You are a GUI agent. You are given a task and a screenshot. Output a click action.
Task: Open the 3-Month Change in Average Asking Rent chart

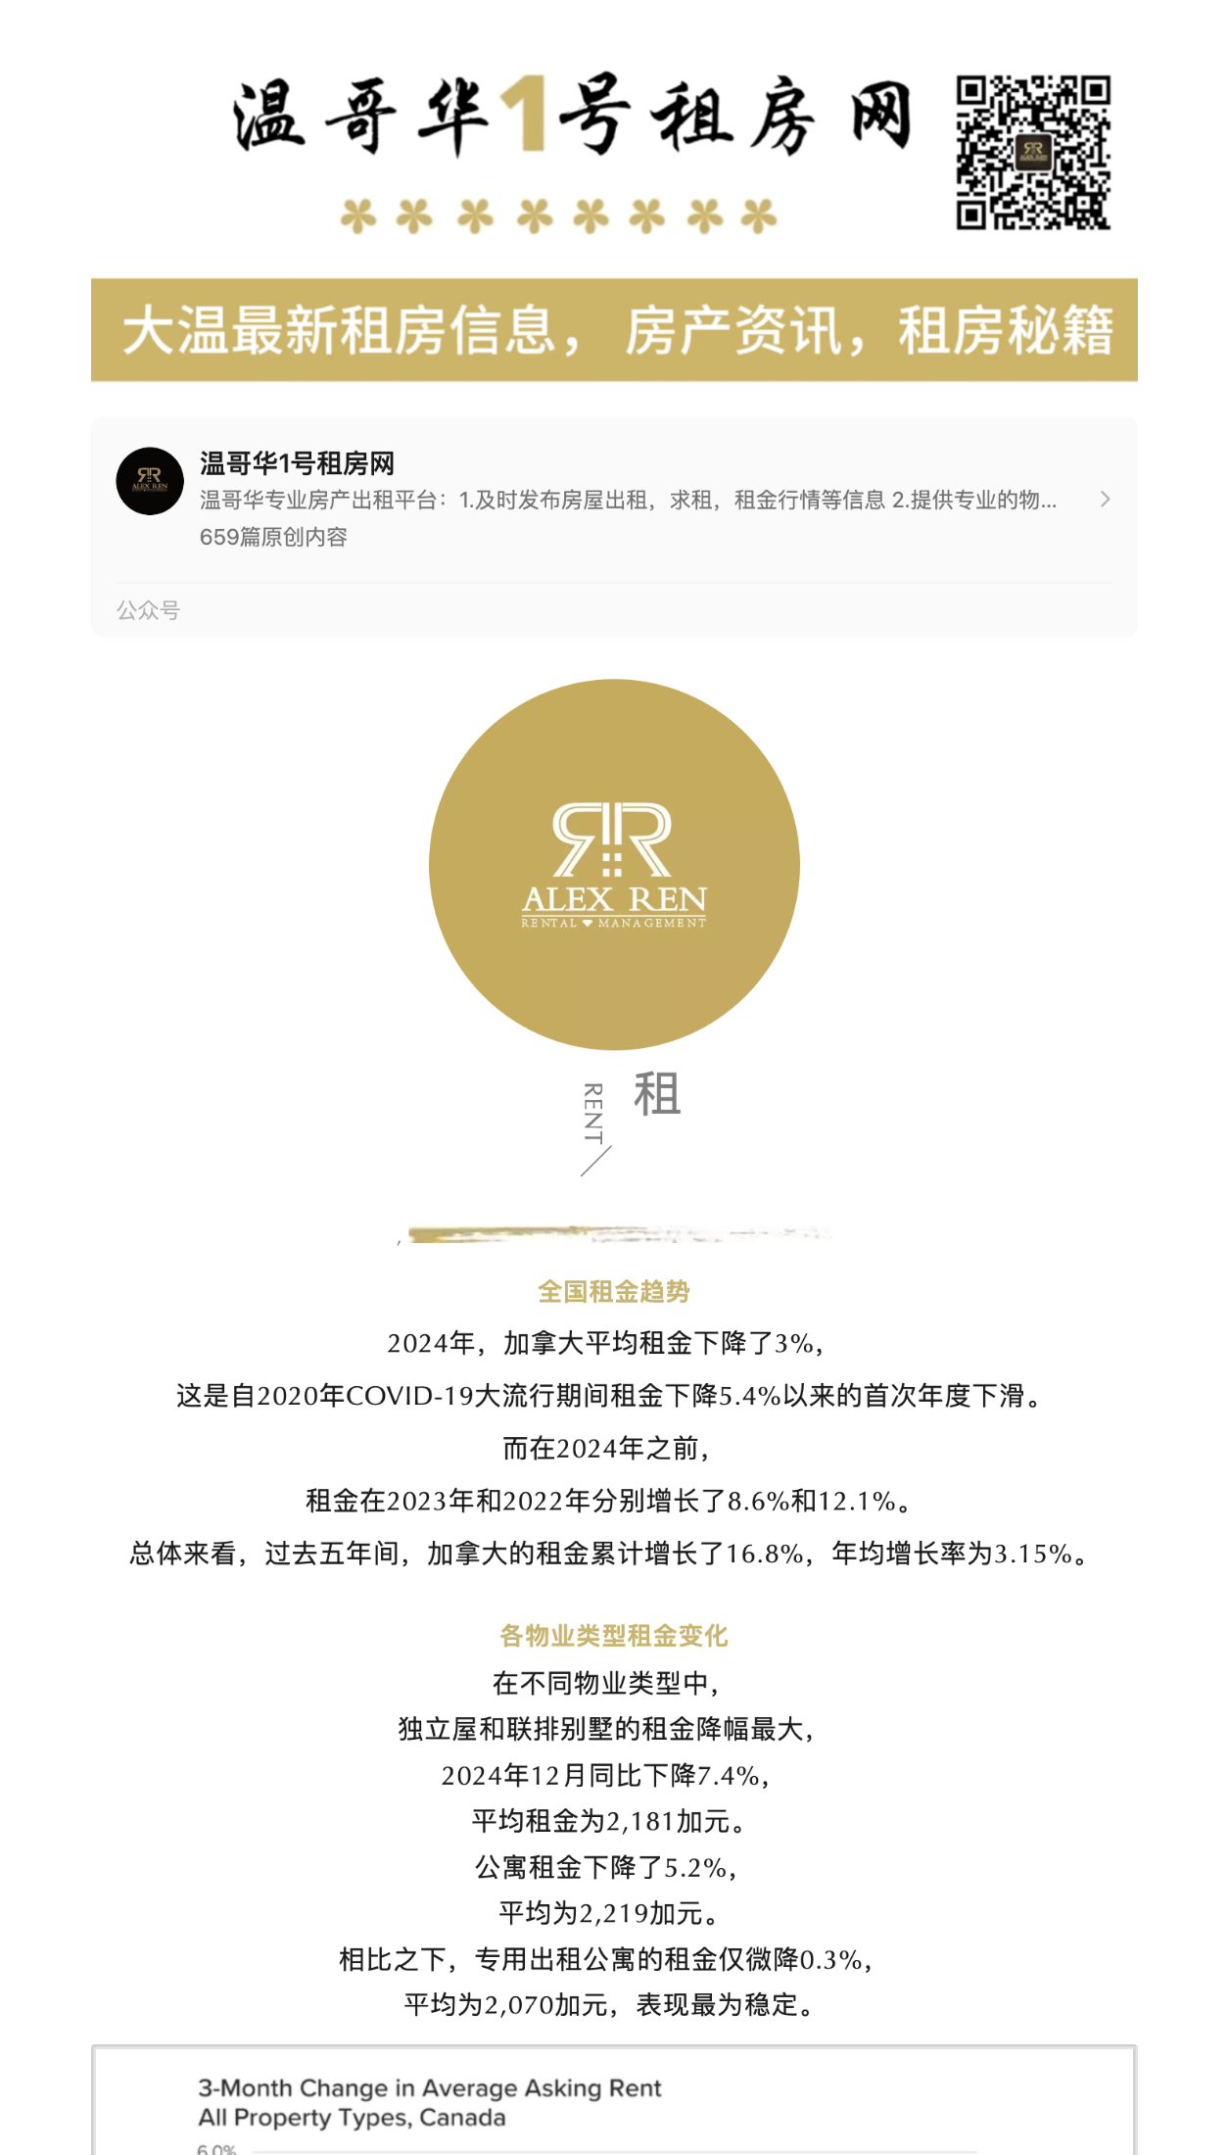614,2100
